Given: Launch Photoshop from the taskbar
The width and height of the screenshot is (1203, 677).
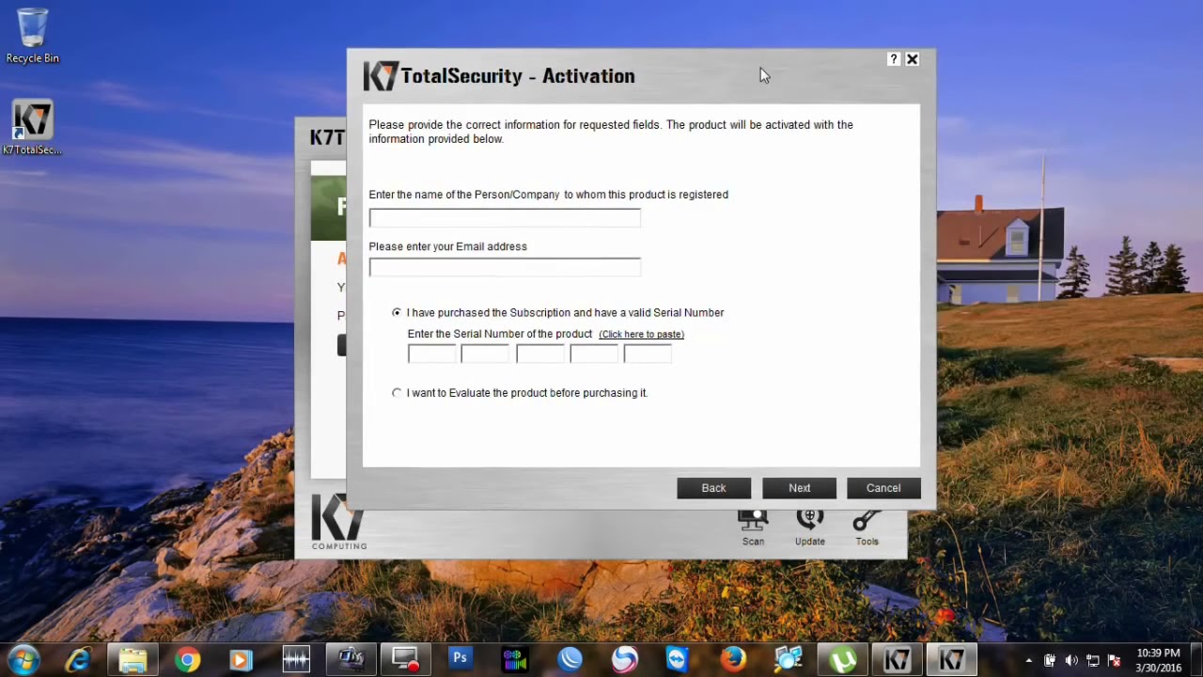Looking at the screenshot, I should coord(460,660).
